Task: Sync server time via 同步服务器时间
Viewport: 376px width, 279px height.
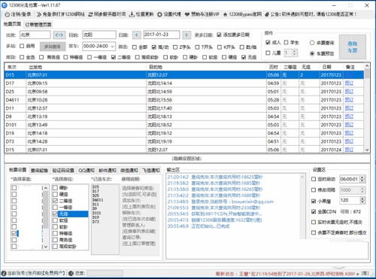Action: (107, 14)
